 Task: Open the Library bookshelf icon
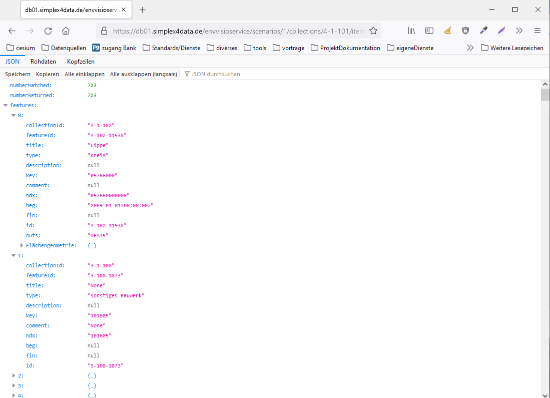[411, 31]
